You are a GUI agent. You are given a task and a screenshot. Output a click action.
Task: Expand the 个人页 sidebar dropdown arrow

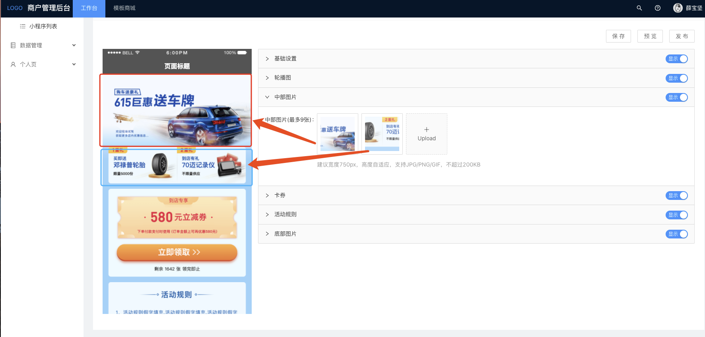tap(74, 64)
